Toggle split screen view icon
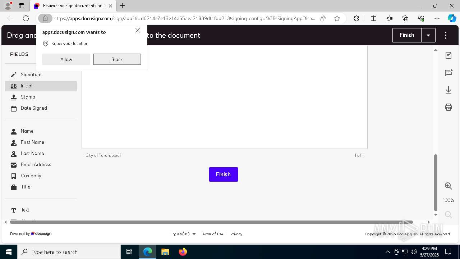The width and height of the screenshot is (460, 259). coord(373,18)
